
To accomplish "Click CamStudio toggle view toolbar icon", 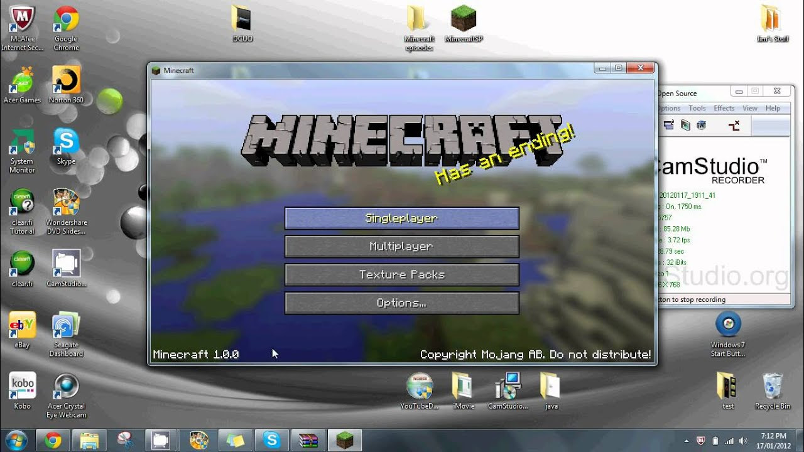I will point(669,126).
